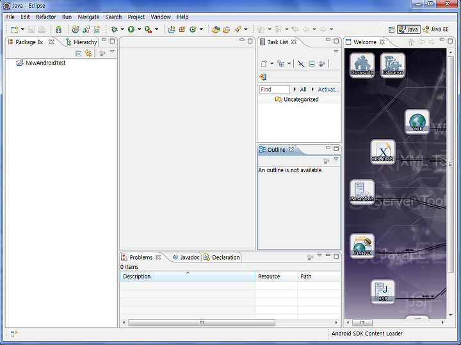Click the All working set link

(x=303, y=90)
